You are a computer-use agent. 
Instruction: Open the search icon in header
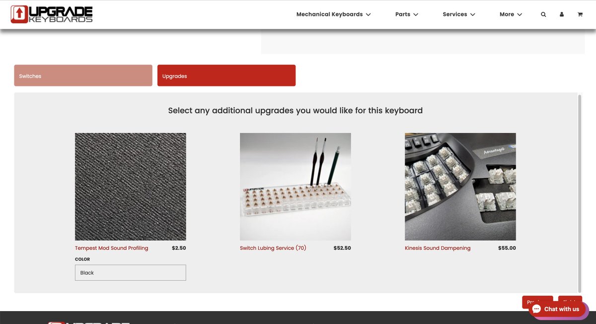[x=543, y=14]
